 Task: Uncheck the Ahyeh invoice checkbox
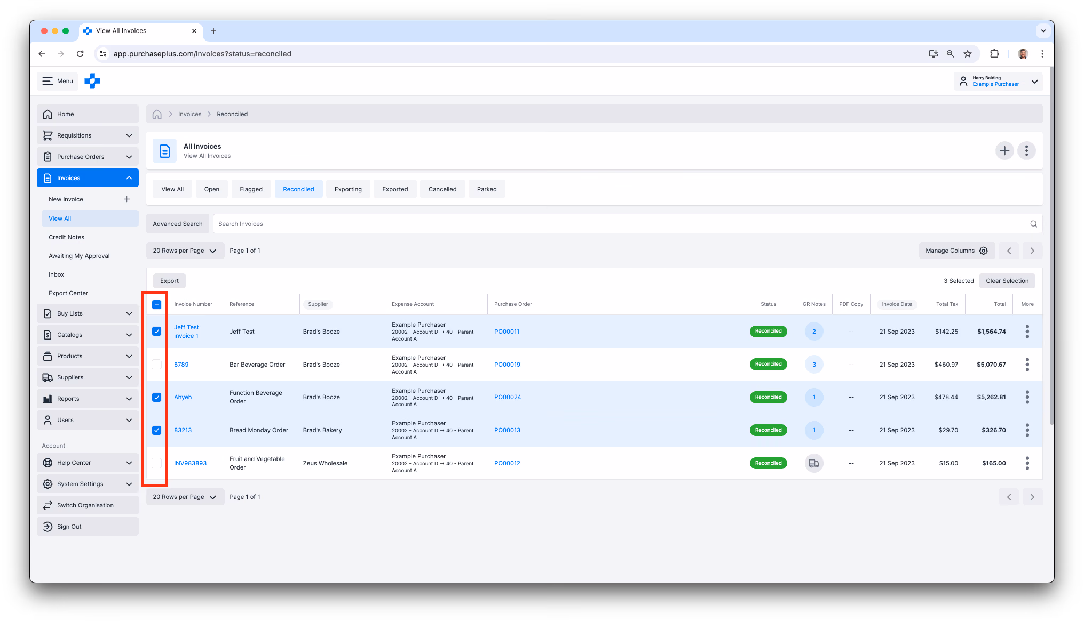click(156, 397)
